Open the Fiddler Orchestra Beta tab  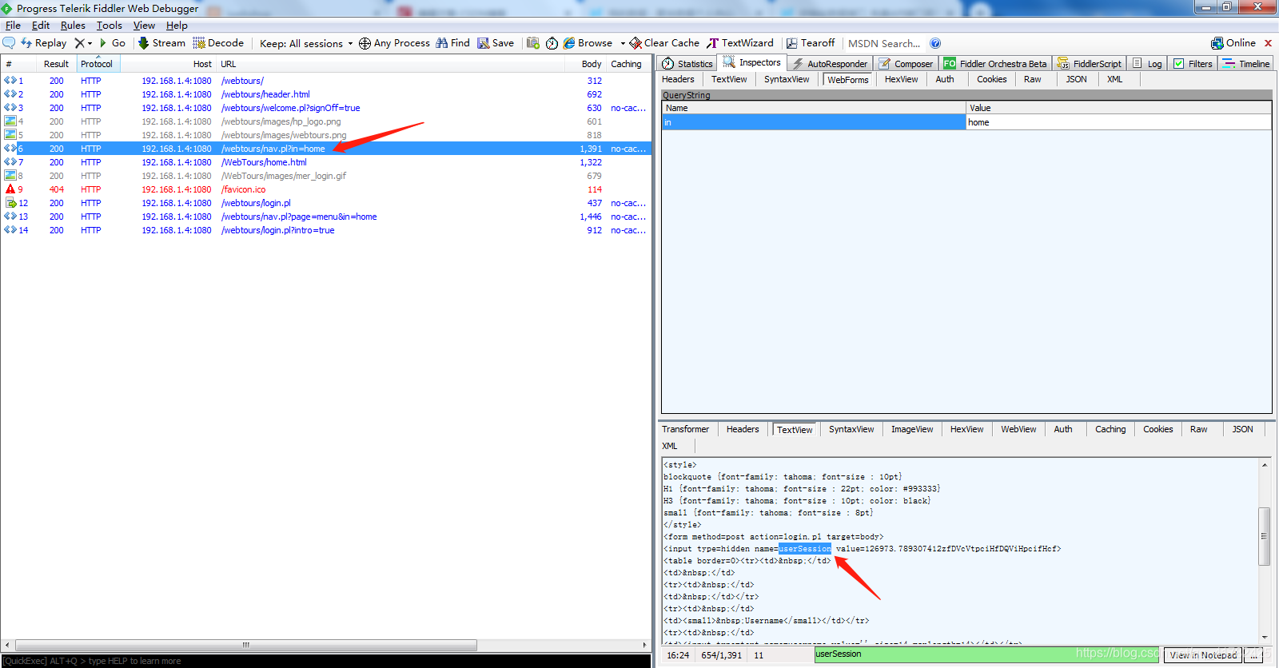[x=994, y=64]
